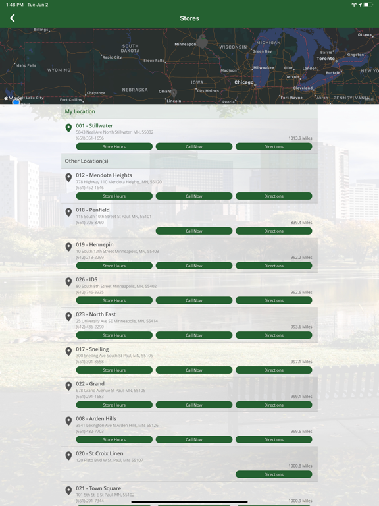Get Directions to St Croix Linen

tap(274, 475)
